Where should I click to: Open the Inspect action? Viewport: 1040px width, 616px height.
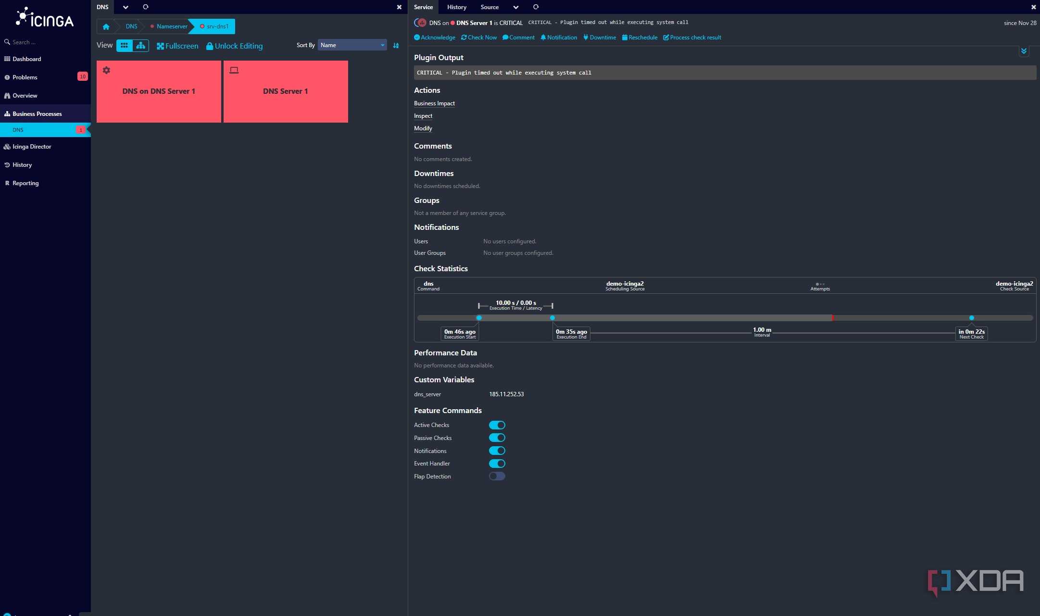pyautogui.click(x=423, y=116)
